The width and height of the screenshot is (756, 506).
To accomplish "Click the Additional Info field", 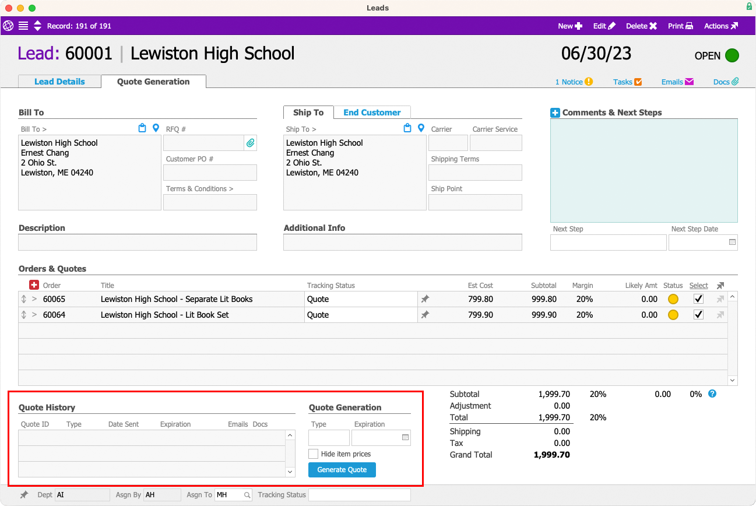I will click(x=403, y=243).
